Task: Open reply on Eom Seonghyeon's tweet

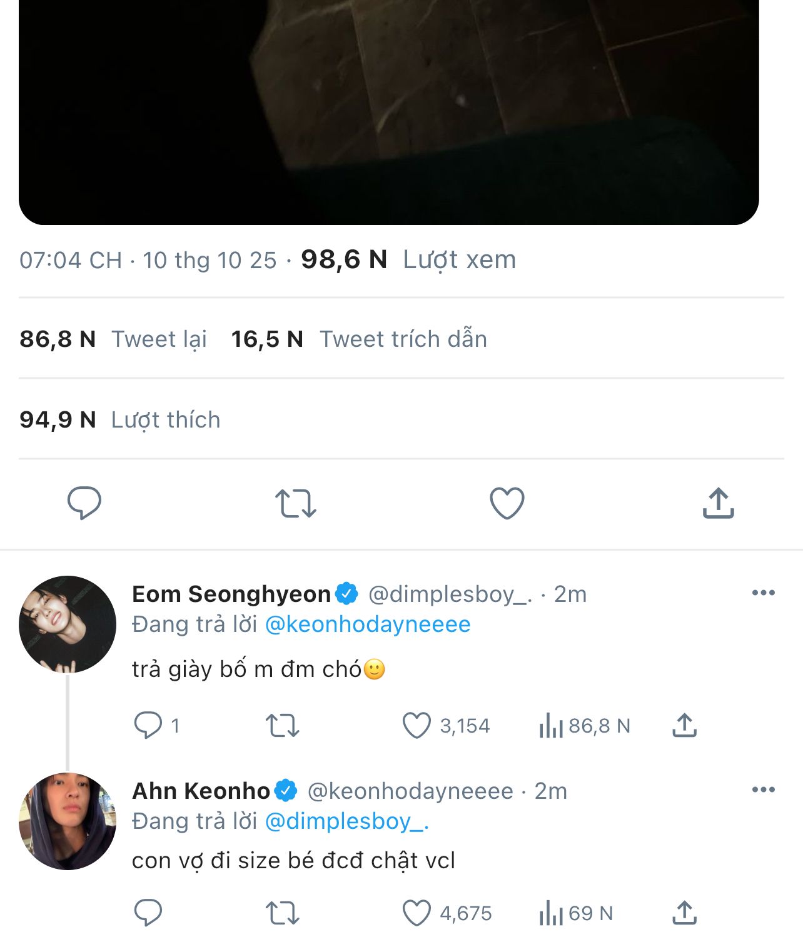Action: (x=148, y=726)
